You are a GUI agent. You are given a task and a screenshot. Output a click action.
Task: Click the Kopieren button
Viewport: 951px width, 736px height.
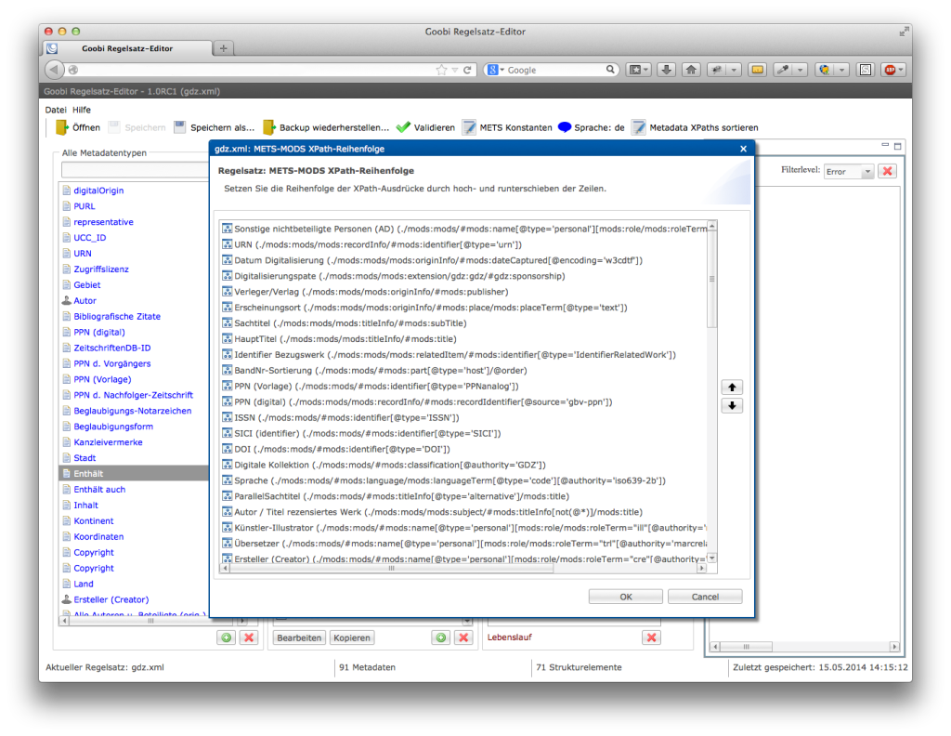point(352,637)
